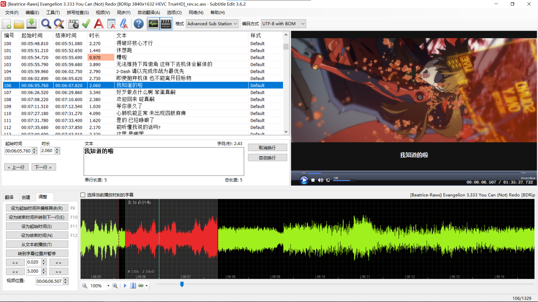Toggle the video clapperboard display button
538x302 pixels.
pos(166,24)
